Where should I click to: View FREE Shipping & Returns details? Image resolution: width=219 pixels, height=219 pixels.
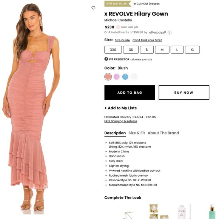click(x=121, y=121)
